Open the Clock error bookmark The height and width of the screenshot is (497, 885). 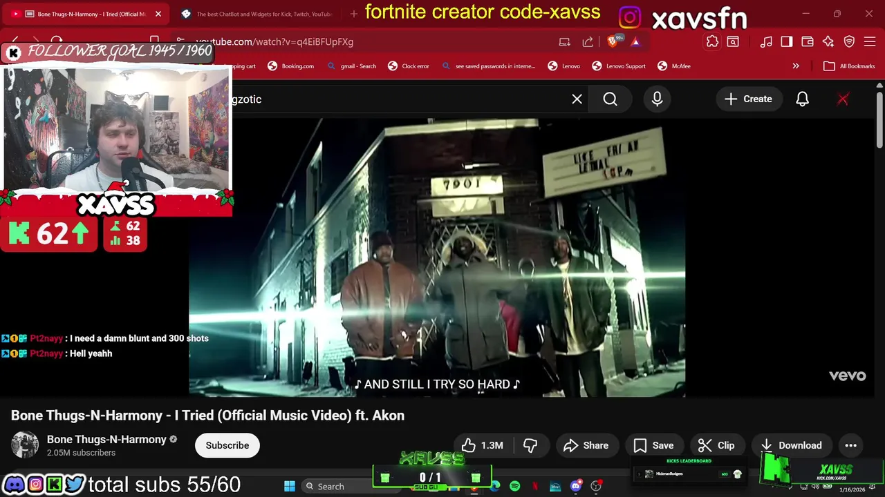[x=409, y=66]
